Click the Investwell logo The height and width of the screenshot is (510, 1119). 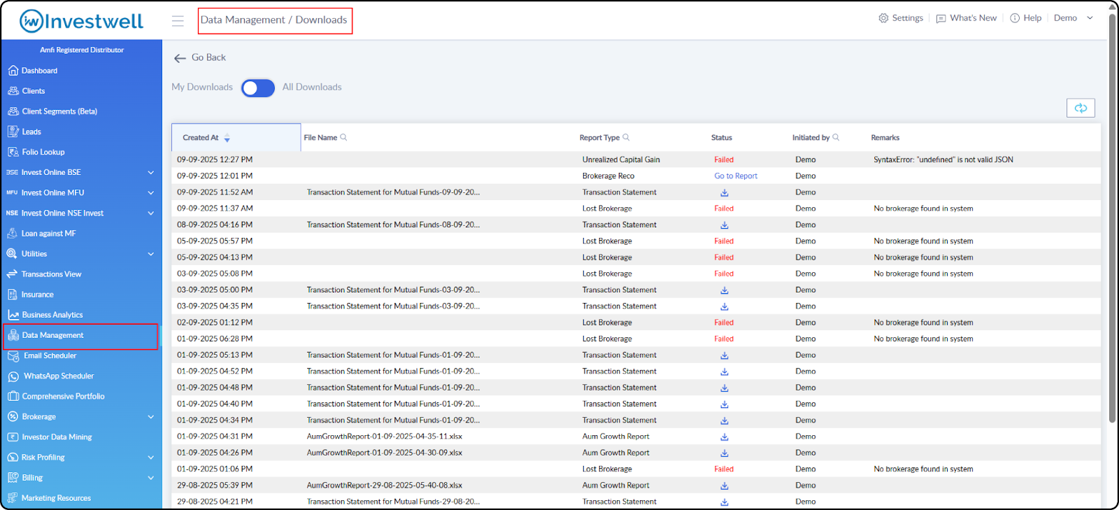81,21
